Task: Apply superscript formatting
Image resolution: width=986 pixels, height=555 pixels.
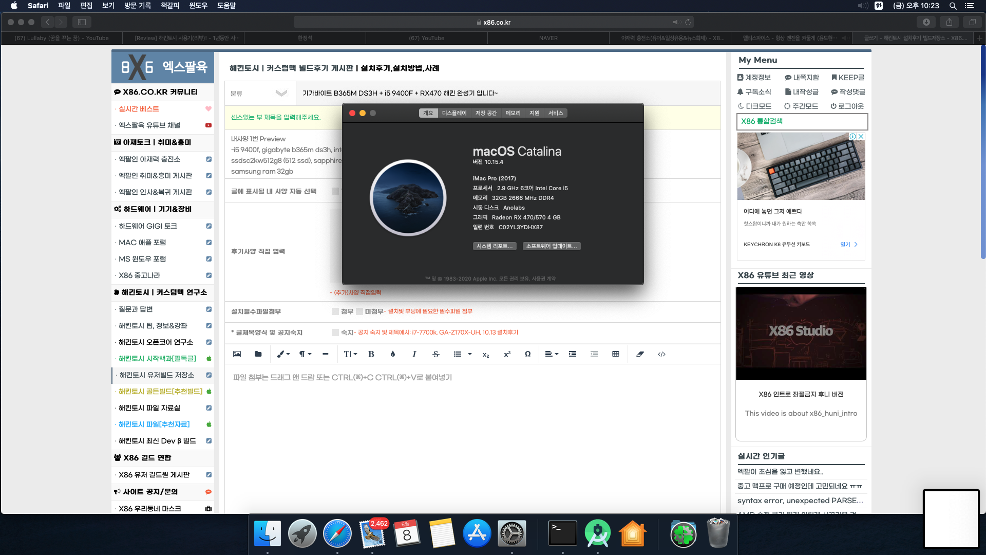Action: pyautogui.click(x=507, y=354)
